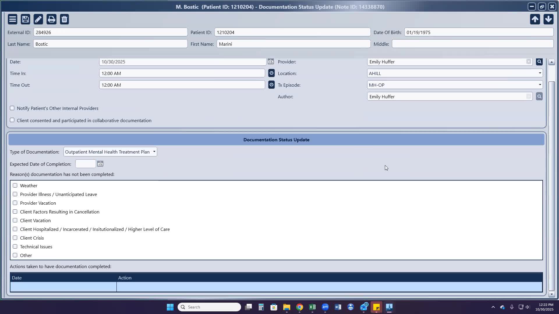The height and width of the screenshot is (314, 559).
Task: Go to previous note with up arrow
Action: click(535, 19)
